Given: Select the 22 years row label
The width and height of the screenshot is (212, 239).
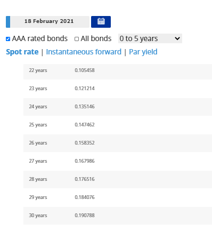Looking at the screenshot, I should point(38,70).
